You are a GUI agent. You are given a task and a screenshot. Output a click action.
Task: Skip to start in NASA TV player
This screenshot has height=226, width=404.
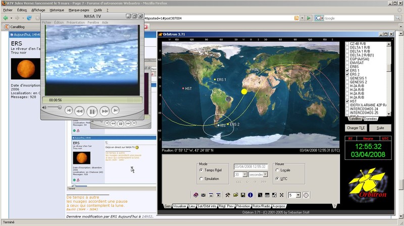(68, 110)
